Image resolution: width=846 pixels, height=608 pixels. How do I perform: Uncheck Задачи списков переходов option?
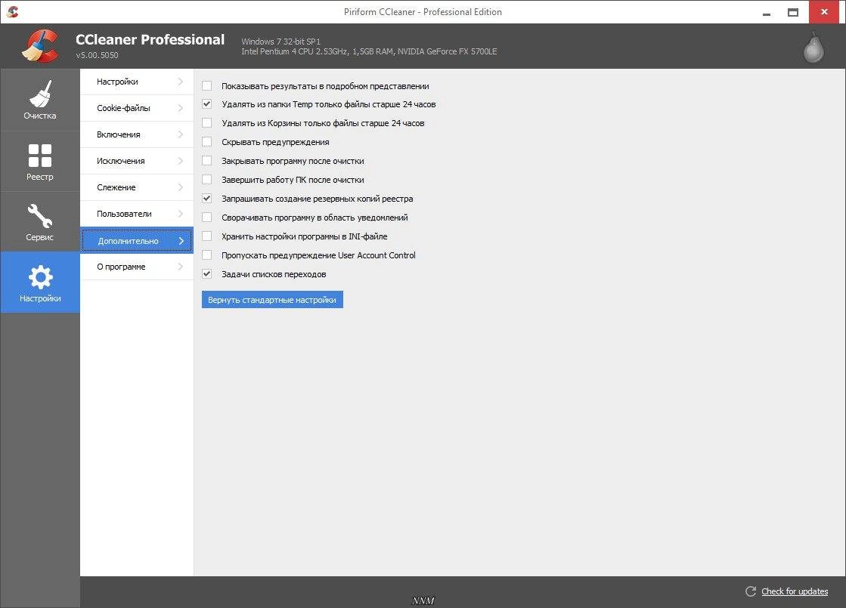tap(206, 274)
